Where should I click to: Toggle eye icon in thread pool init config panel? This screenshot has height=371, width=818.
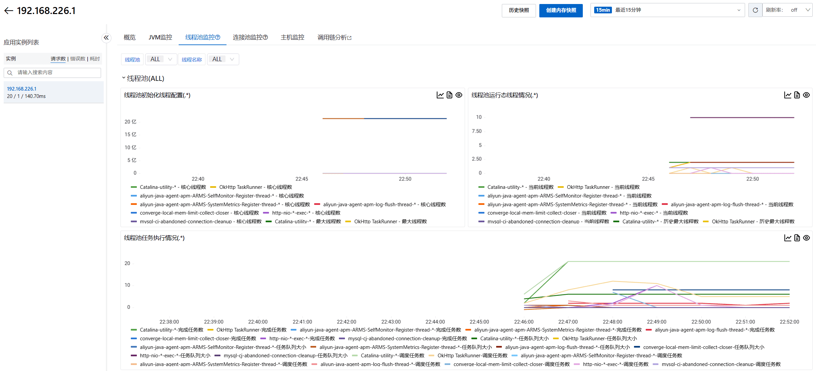pyautogui.click(x=459, y=95)
